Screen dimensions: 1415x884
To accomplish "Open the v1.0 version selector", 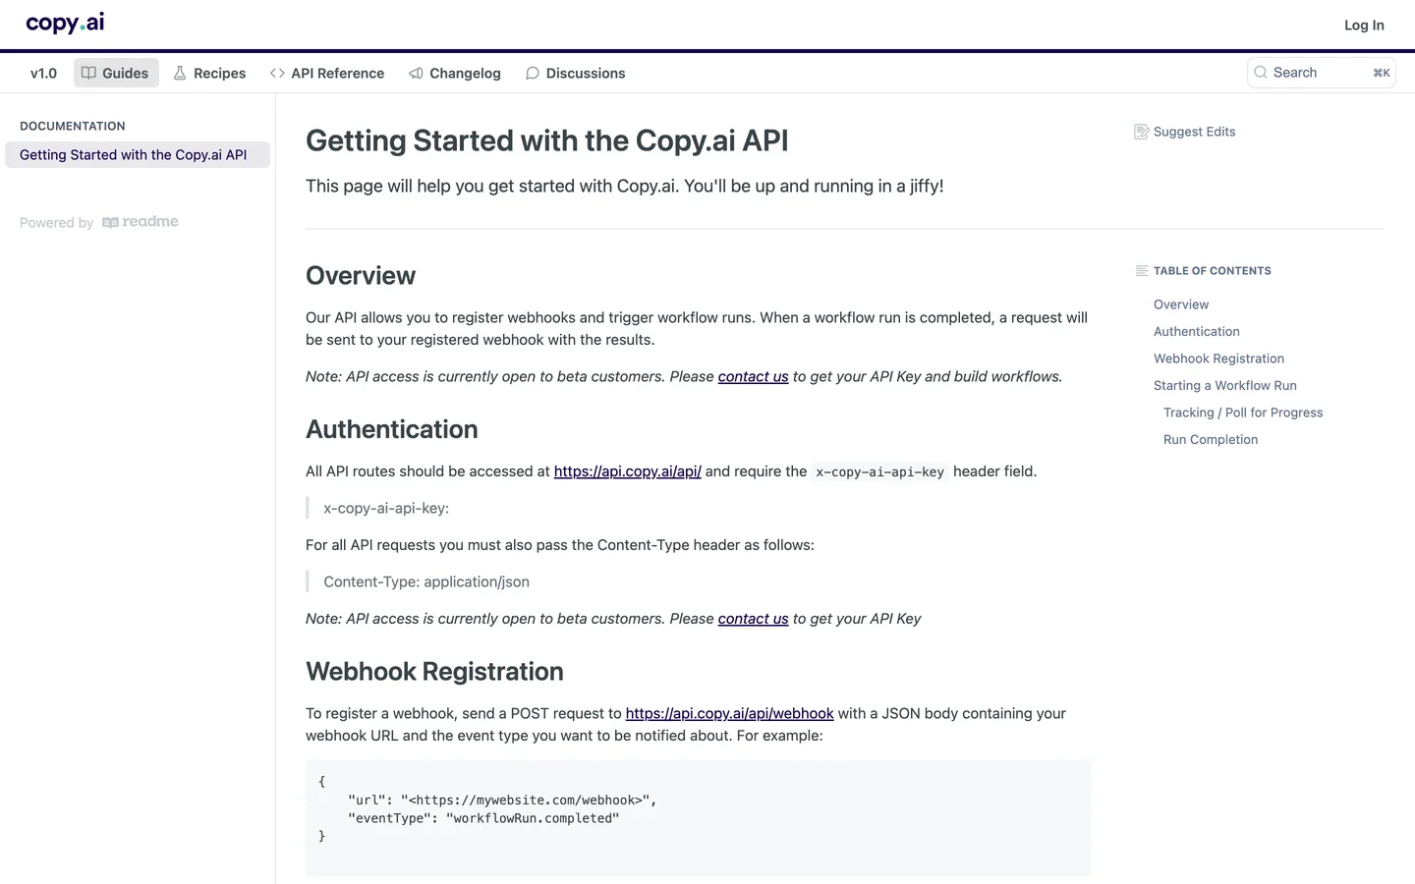I will tap(43, 73).
